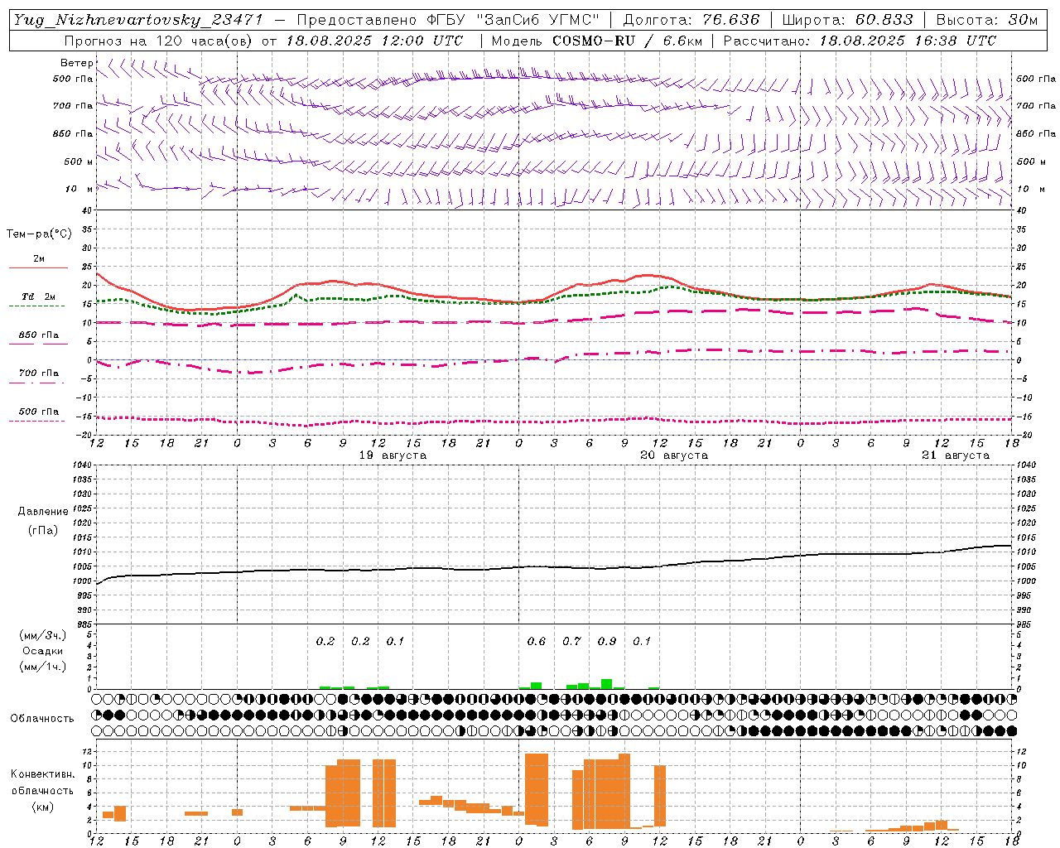Image resolution: width=1060 pixels, height=848 pixels.
Task: Click the Td 2м legend entry
Action: (38, 296)
